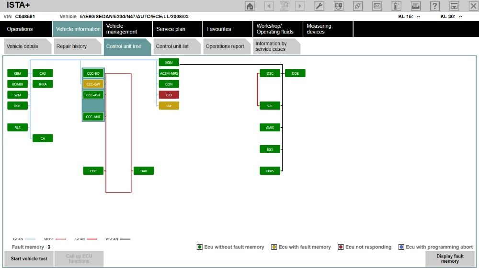Select the DSC control unit node

click(x=270, y=73)
